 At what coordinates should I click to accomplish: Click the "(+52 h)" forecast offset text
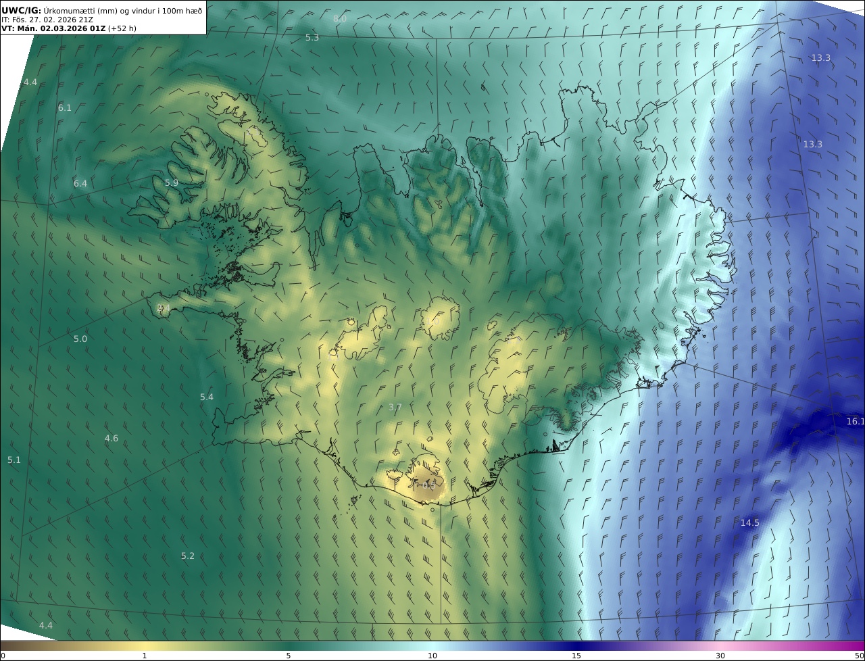122,29
